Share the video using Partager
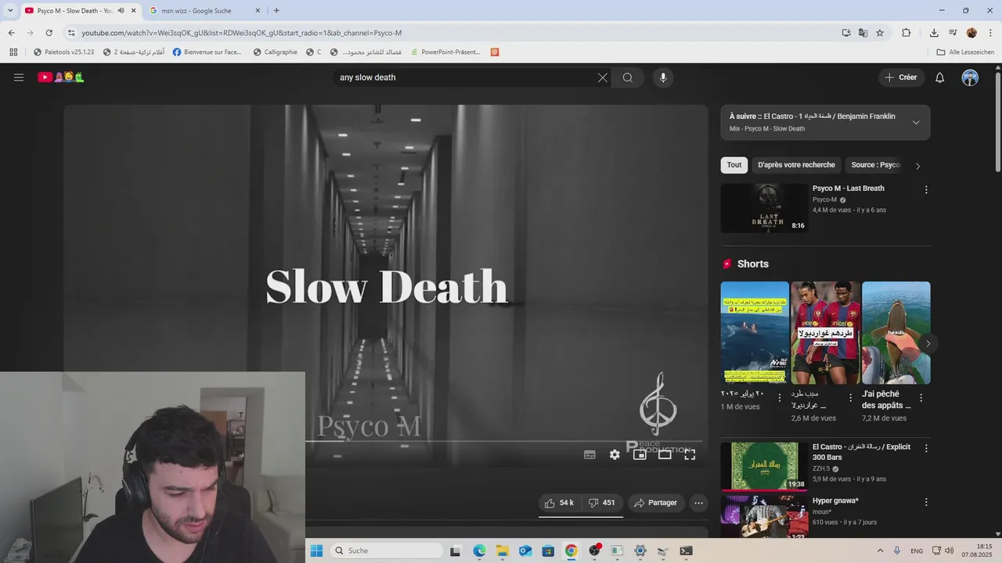The height and width of the screenshot is (563, 1002). coord(655,503)
